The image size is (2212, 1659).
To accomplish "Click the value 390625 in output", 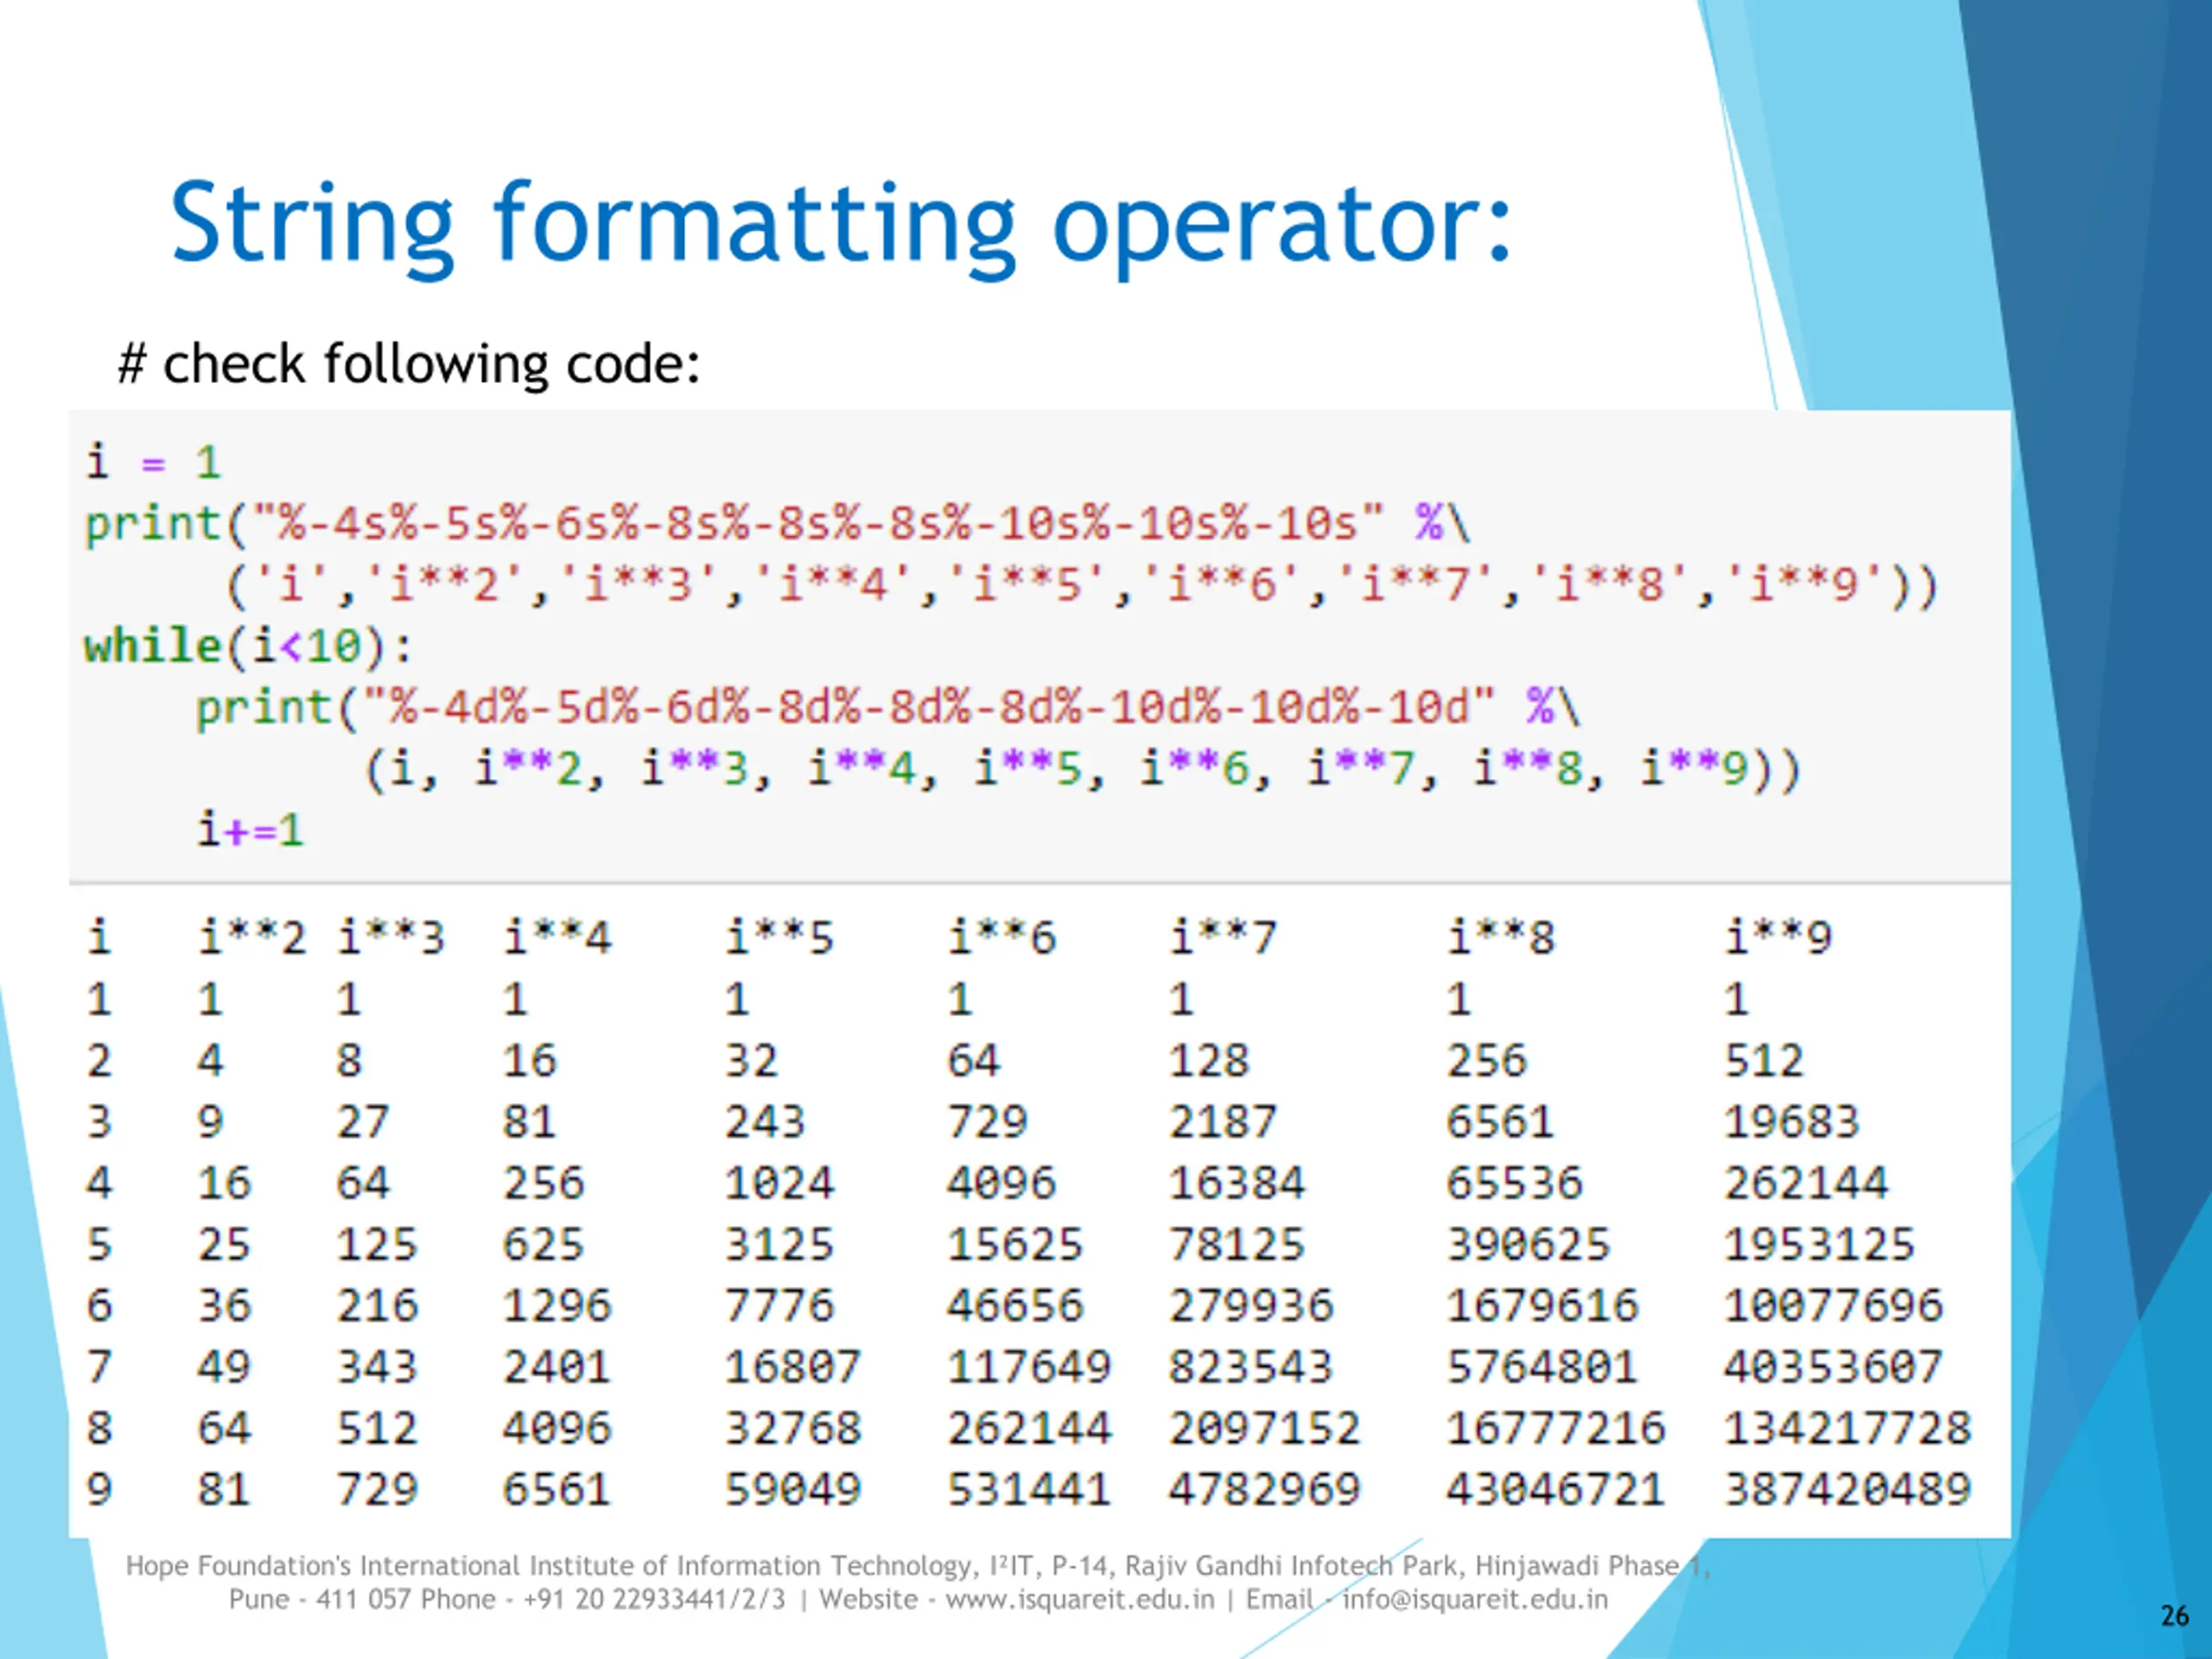I will point(1529,1245).
